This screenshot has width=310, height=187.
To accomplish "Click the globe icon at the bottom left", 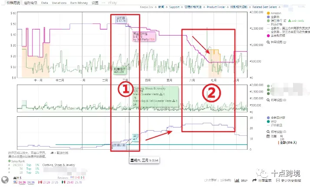I will coord(5,180).
